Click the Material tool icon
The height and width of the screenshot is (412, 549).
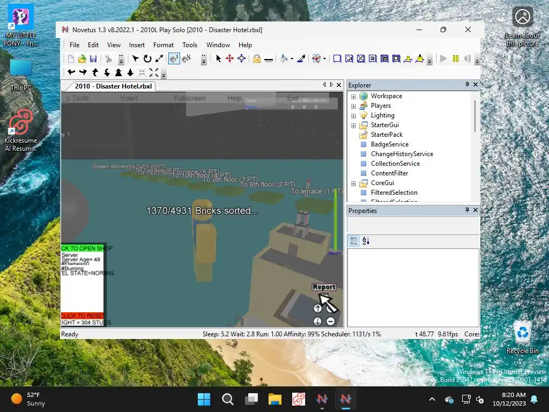316,58
